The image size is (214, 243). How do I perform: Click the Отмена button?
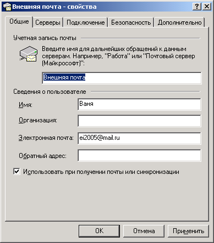pos(144,231)
